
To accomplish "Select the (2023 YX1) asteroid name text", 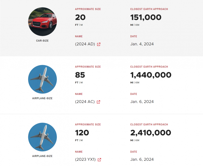I will 85,159.
